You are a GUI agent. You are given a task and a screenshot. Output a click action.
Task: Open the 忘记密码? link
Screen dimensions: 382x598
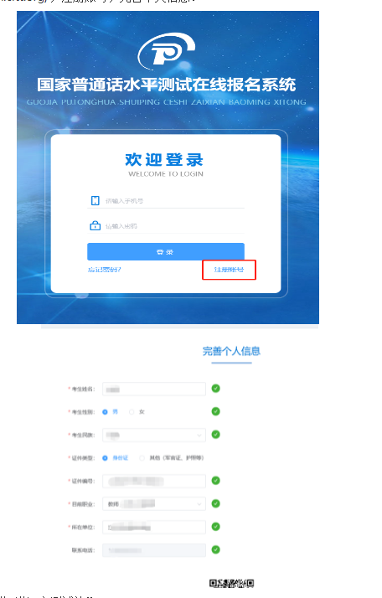pyautogui.click(x=104, y=270)
